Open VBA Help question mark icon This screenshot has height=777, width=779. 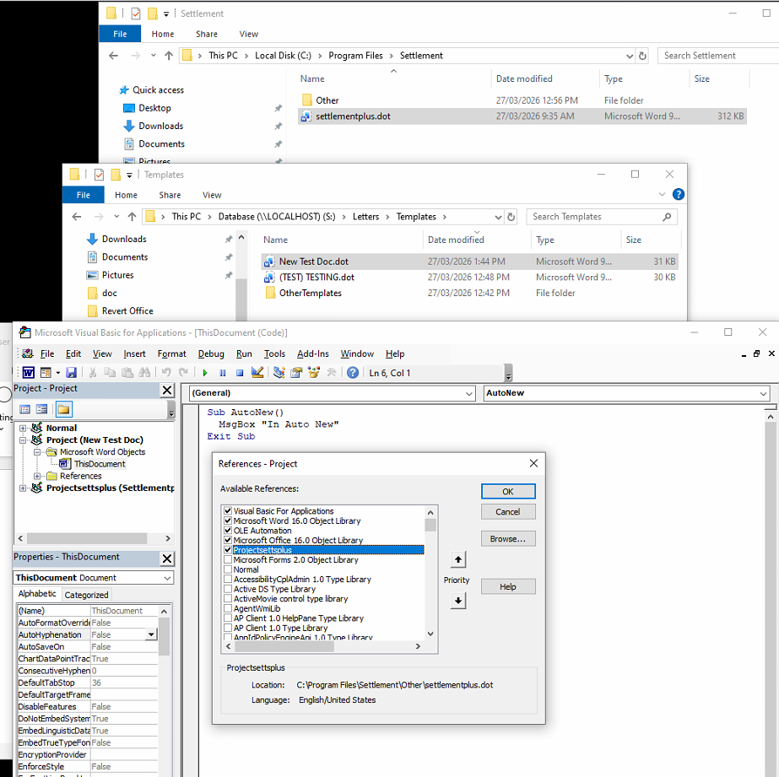pyautogui.click(x=353, y=373)
